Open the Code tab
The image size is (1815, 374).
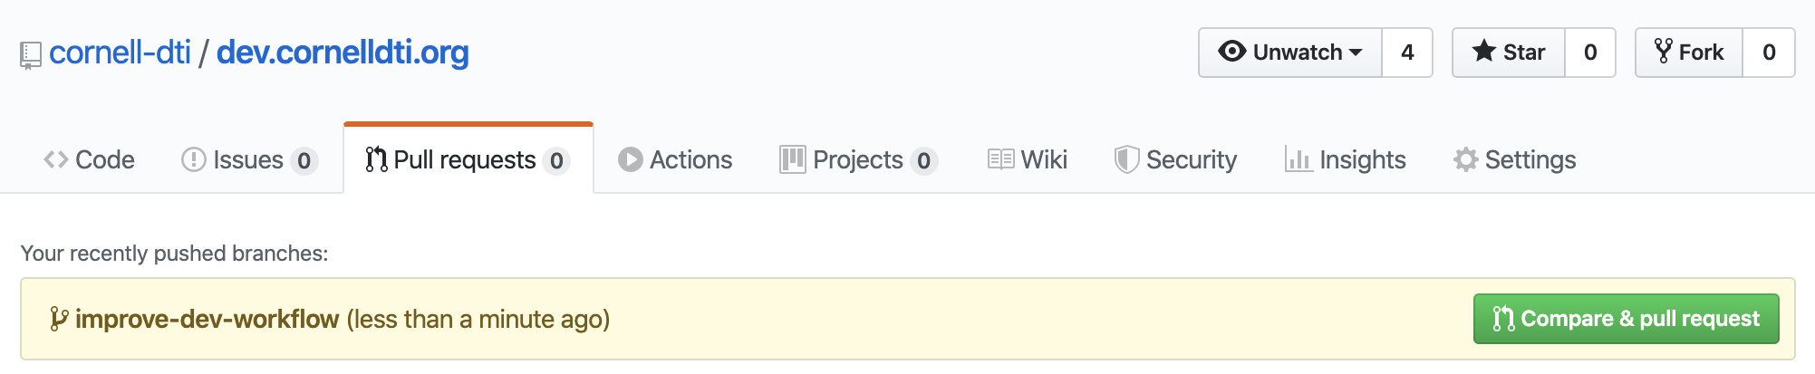point(89,159)
